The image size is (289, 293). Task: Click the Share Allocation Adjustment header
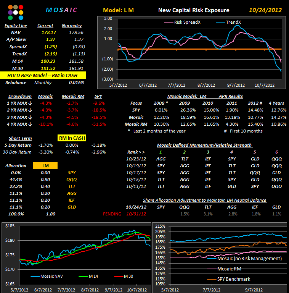coord(205,200)
